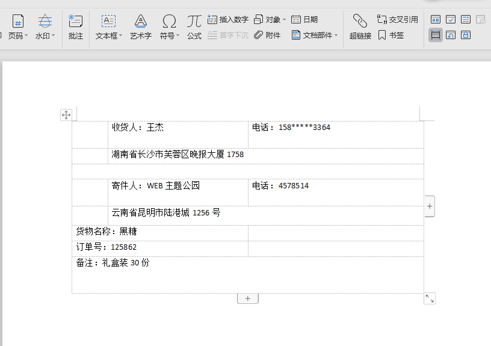Click the protect form lock icon
491x346 pixels.
[x=466, y=35]
